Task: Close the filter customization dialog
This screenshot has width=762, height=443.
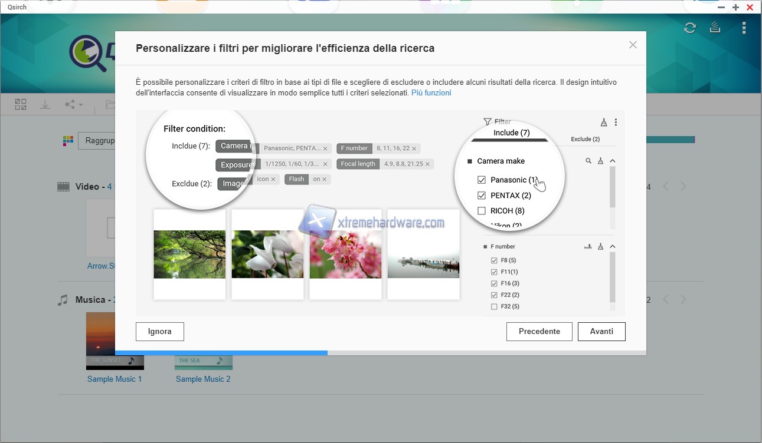Action: (x=633, y=45)
